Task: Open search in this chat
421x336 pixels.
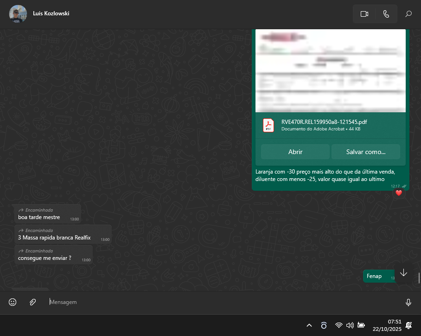Action: point(408,14)
